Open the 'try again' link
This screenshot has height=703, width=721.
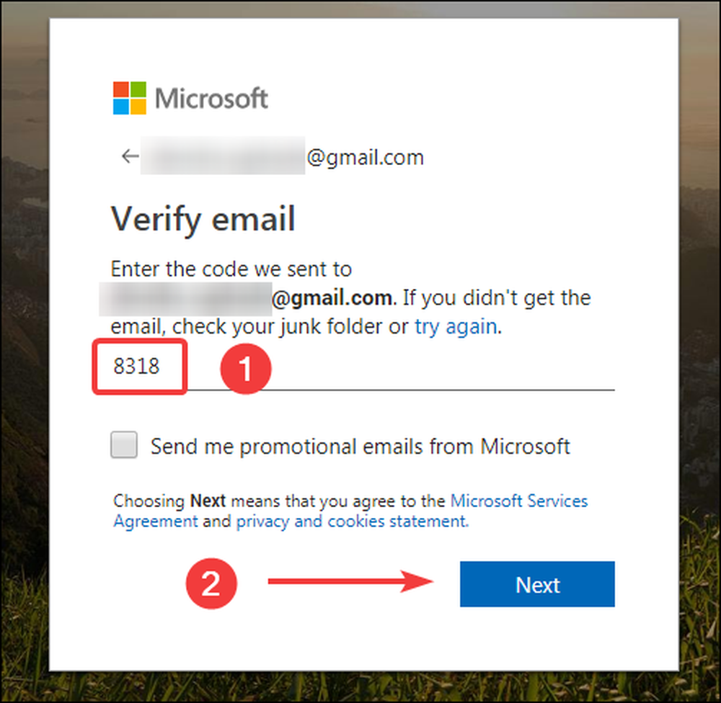[456, 327]
